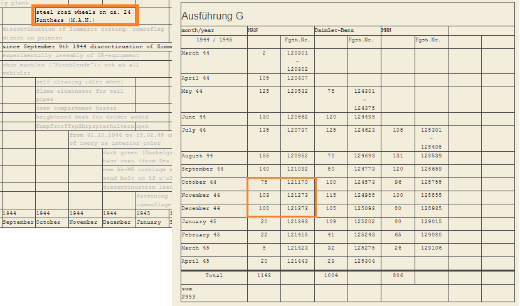Click 'January' column label in timeline table
Viewport: 520px width, 306px height.
click(x=149, y=223)
